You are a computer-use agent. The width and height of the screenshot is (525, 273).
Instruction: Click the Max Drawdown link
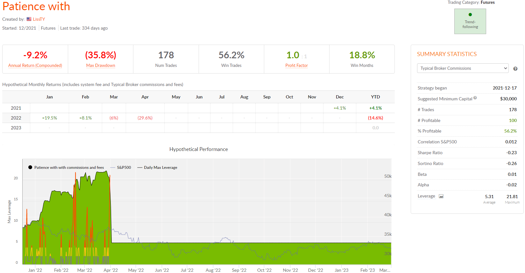(x=101, y=65)
